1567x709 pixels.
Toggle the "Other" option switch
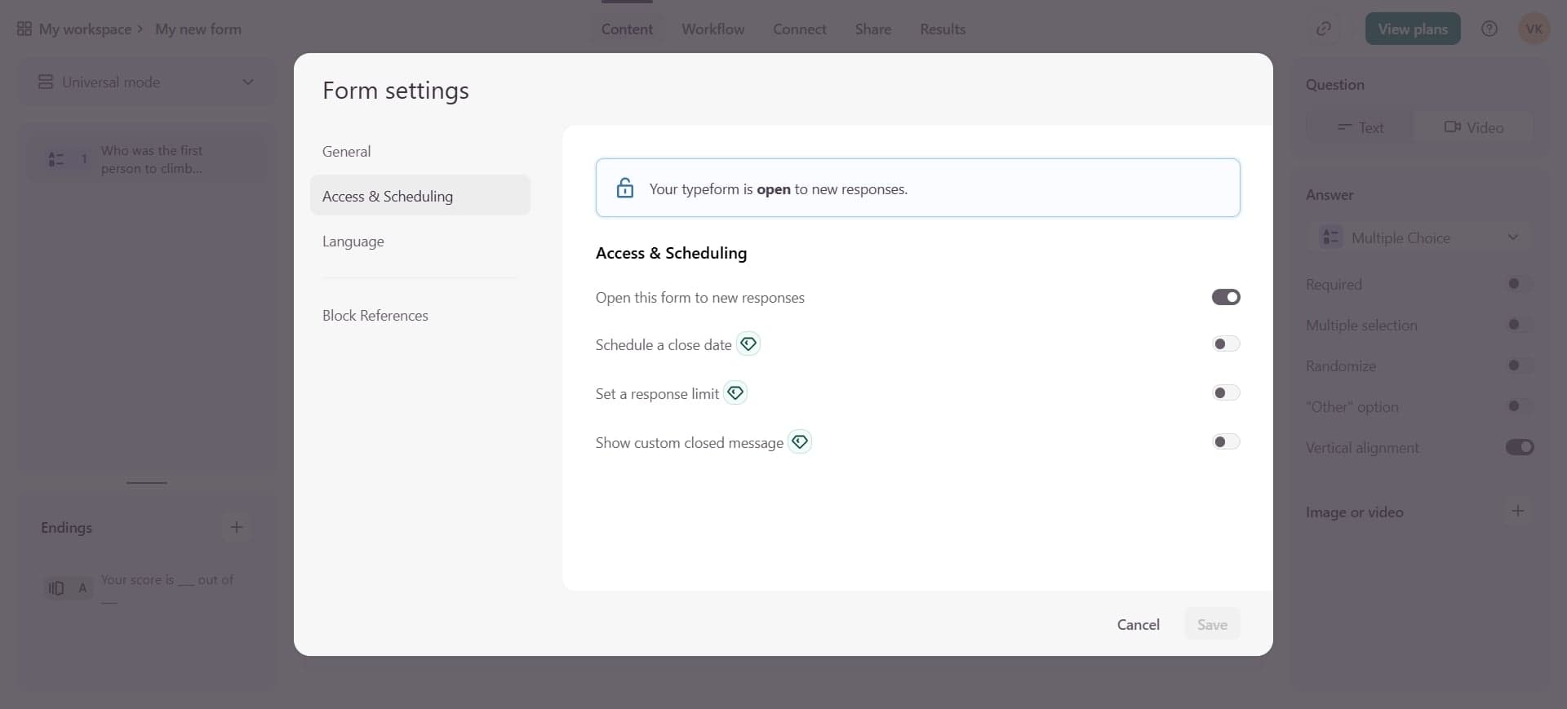(x=1520, y=406)
